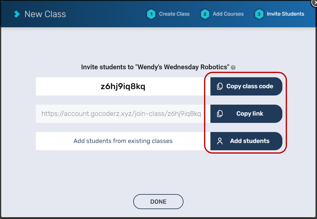Click the New Class title text
Viewport: 317px width, 219px height.
click(45, 14)
